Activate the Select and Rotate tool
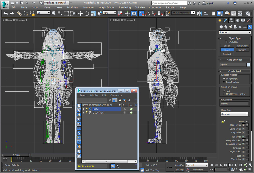 tap(87, 14)
